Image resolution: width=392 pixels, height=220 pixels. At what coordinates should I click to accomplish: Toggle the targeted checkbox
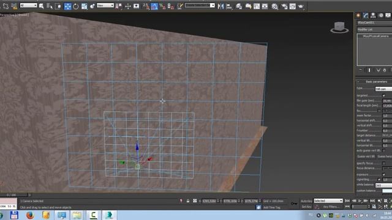[384, 95]
